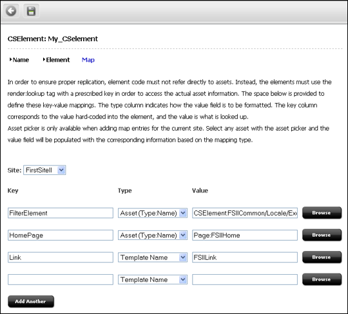Click the Type column header

click(x=125, y=190)
